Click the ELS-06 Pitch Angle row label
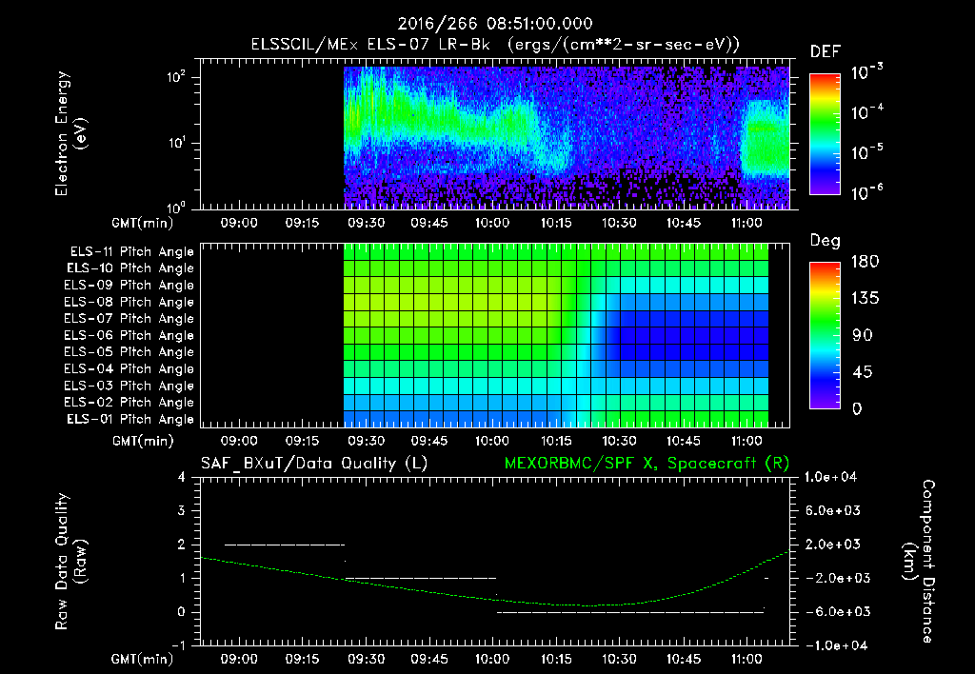Screen dimensions: 975x674 coord(129,336)
